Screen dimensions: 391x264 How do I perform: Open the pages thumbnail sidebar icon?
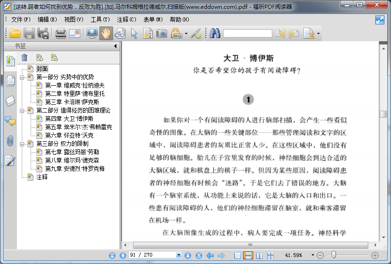[x=10, y=81]
